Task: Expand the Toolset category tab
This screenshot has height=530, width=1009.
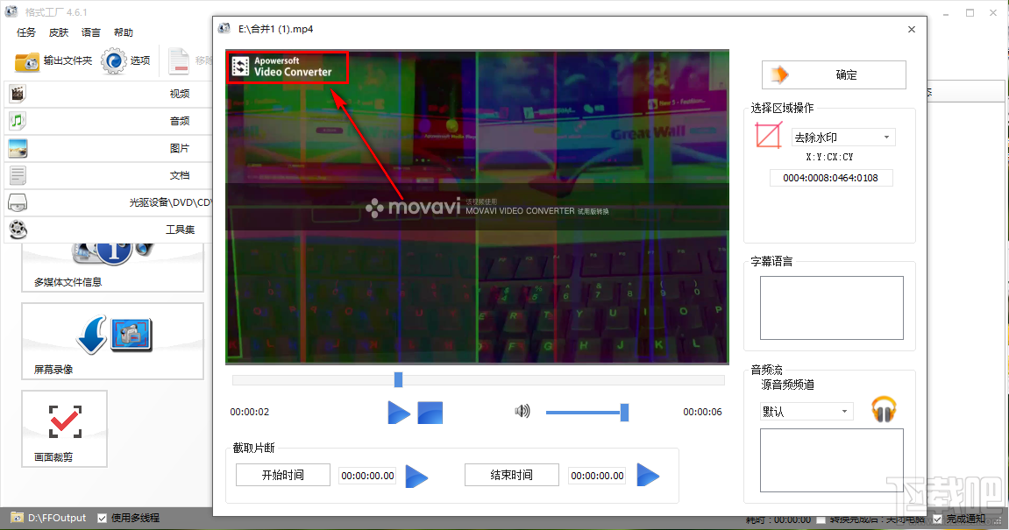Action: [108, 230]
